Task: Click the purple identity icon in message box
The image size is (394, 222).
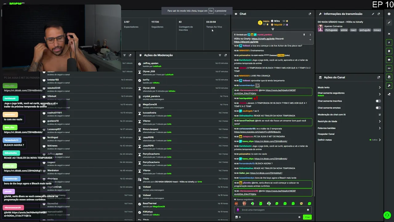Action: tap(238, 210)
